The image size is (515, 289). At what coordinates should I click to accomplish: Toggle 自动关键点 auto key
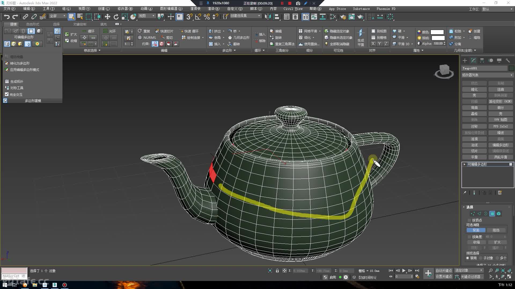click(x=444, y=271)
